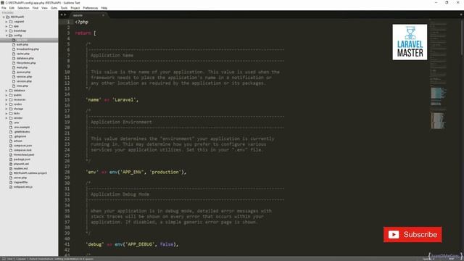The width and height of the screenshot is (464, 261).
Task: Open the File menu
Action: [4, 8]
